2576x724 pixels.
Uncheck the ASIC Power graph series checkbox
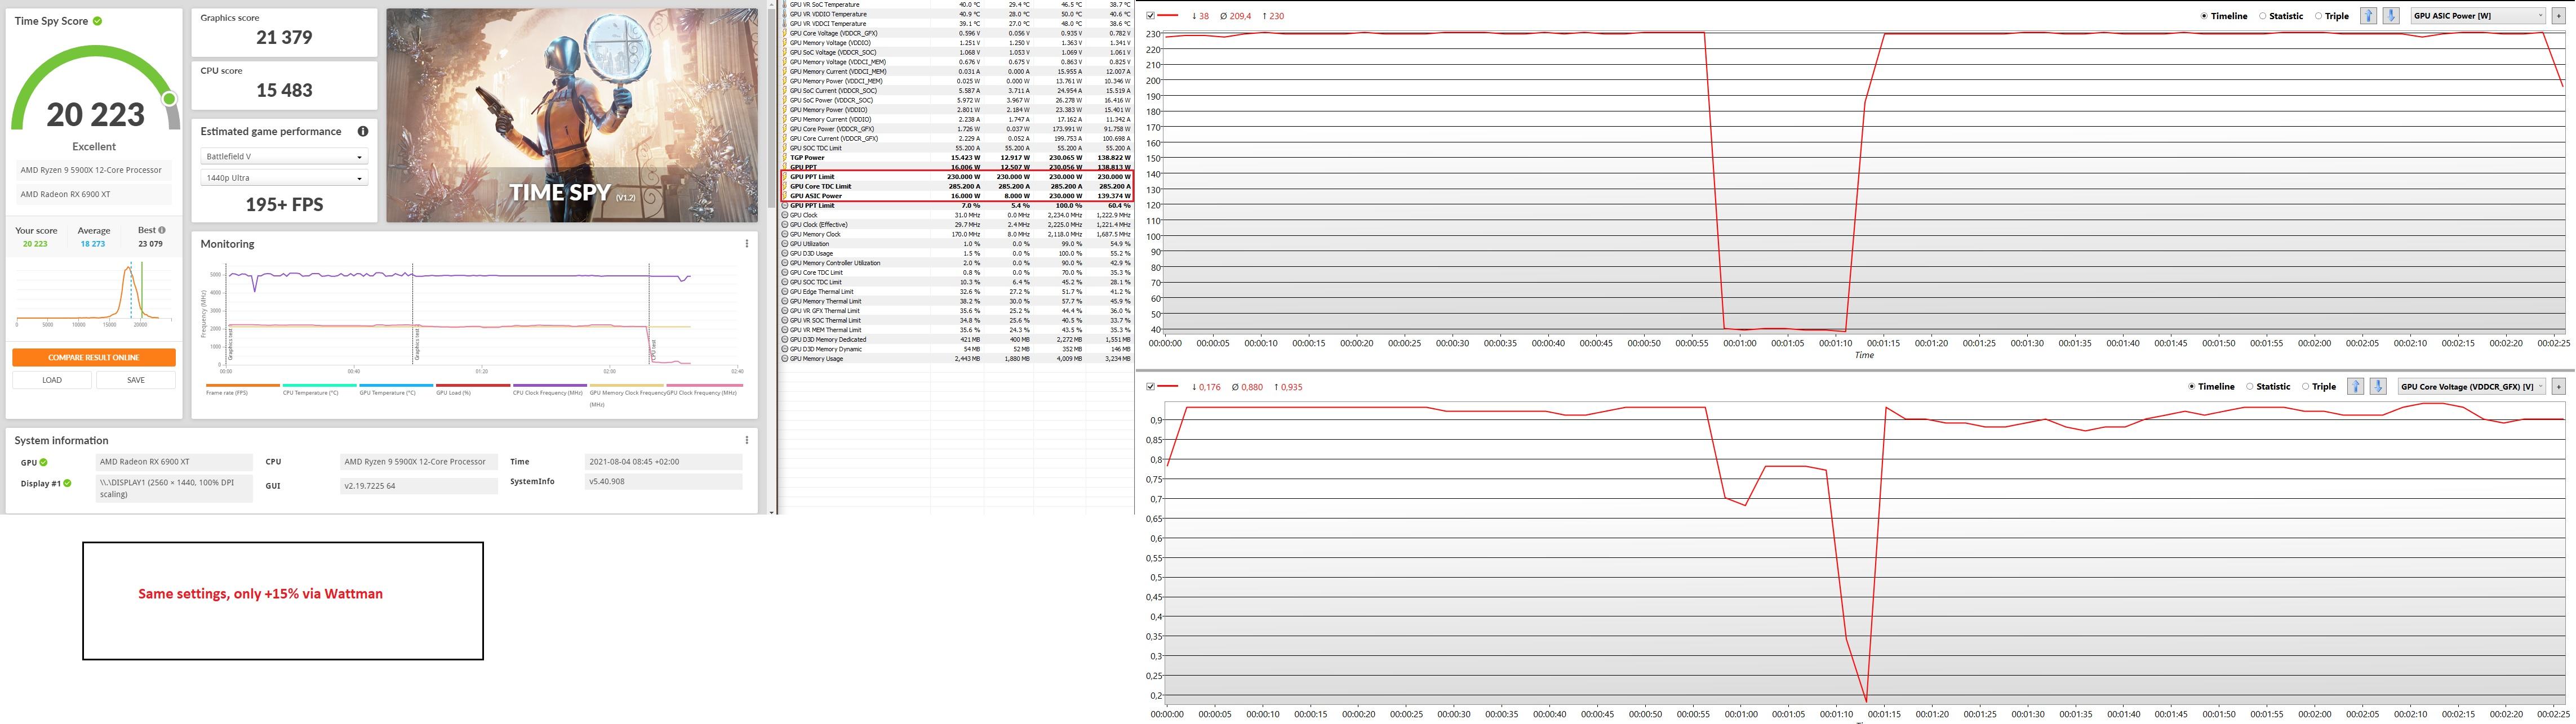[1150, 16]
